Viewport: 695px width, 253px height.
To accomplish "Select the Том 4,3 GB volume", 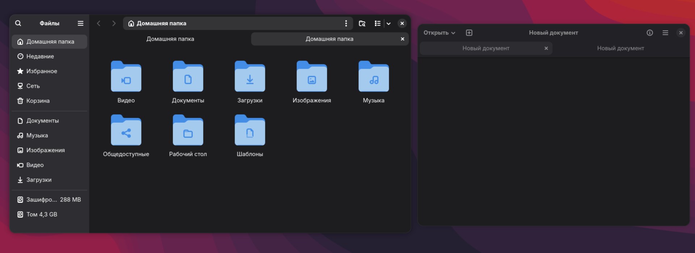I will pos(42,214).
